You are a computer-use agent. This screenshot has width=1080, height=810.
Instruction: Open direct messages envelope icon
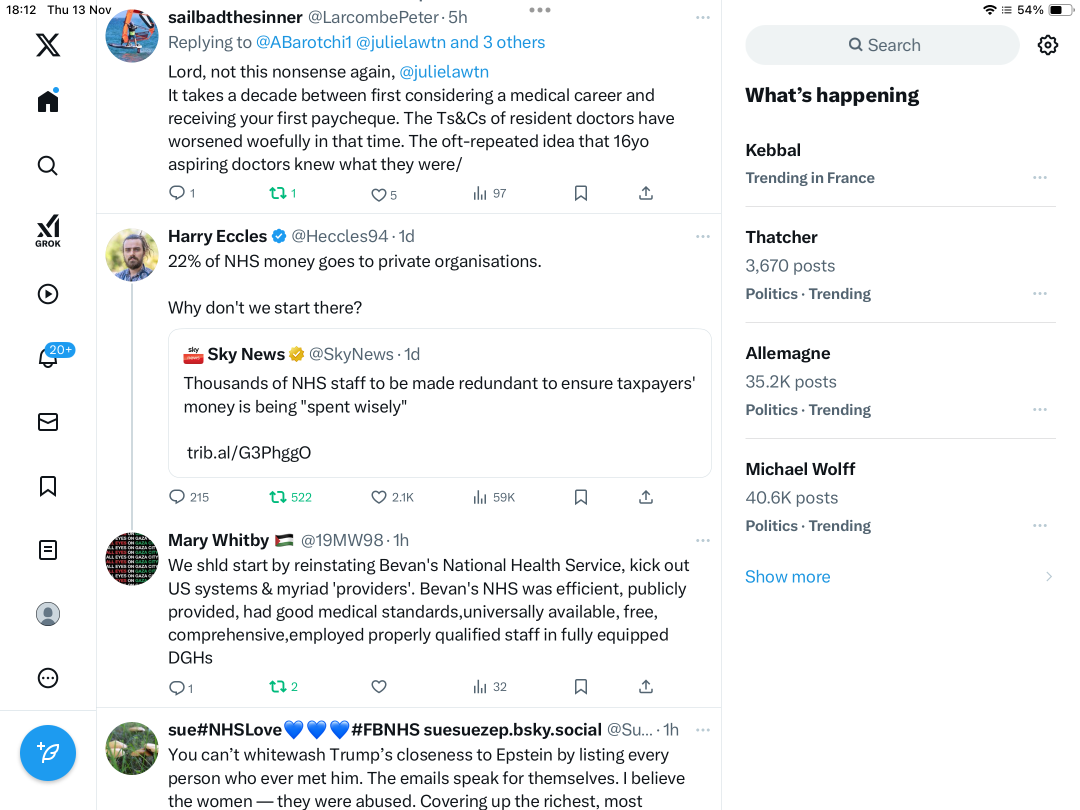pos(48,422)
